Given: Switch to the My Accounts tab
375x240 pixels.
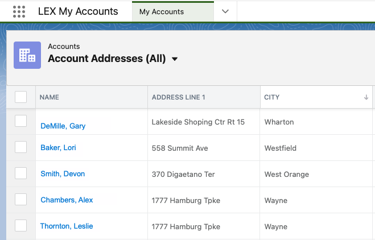Looking at the screenshot, I should (x=162, y=11).
